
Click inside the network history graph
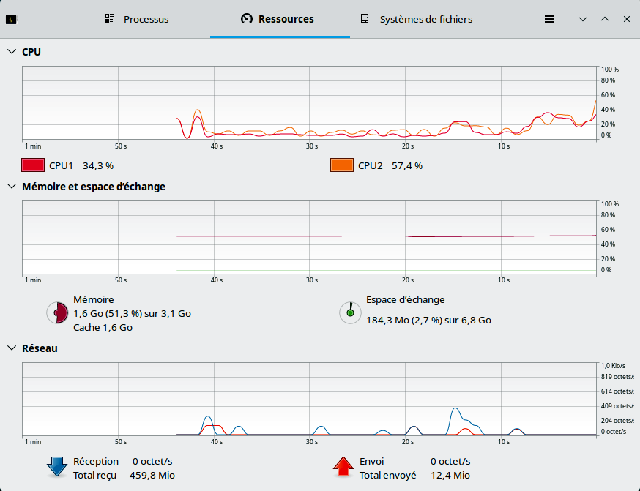pos(310,399)
